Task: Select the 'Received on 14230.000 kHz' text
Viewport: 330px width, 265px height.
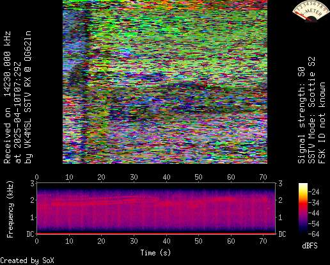Action: pos(7,97)
